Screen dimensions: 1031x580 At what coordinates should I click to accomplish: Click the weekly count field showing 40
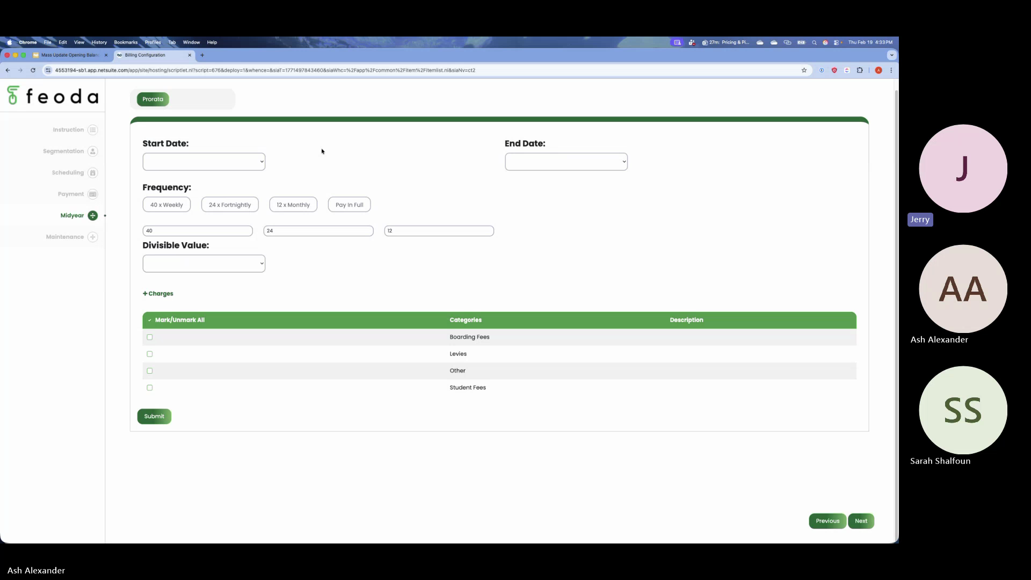pyautogui.click(x=197, y=231)
